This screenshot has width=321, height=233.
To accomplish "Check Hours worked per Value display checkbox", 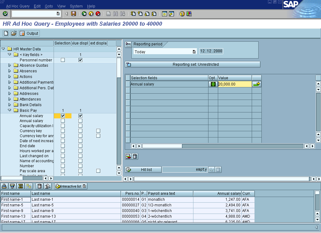I will (x=81, y=151).
